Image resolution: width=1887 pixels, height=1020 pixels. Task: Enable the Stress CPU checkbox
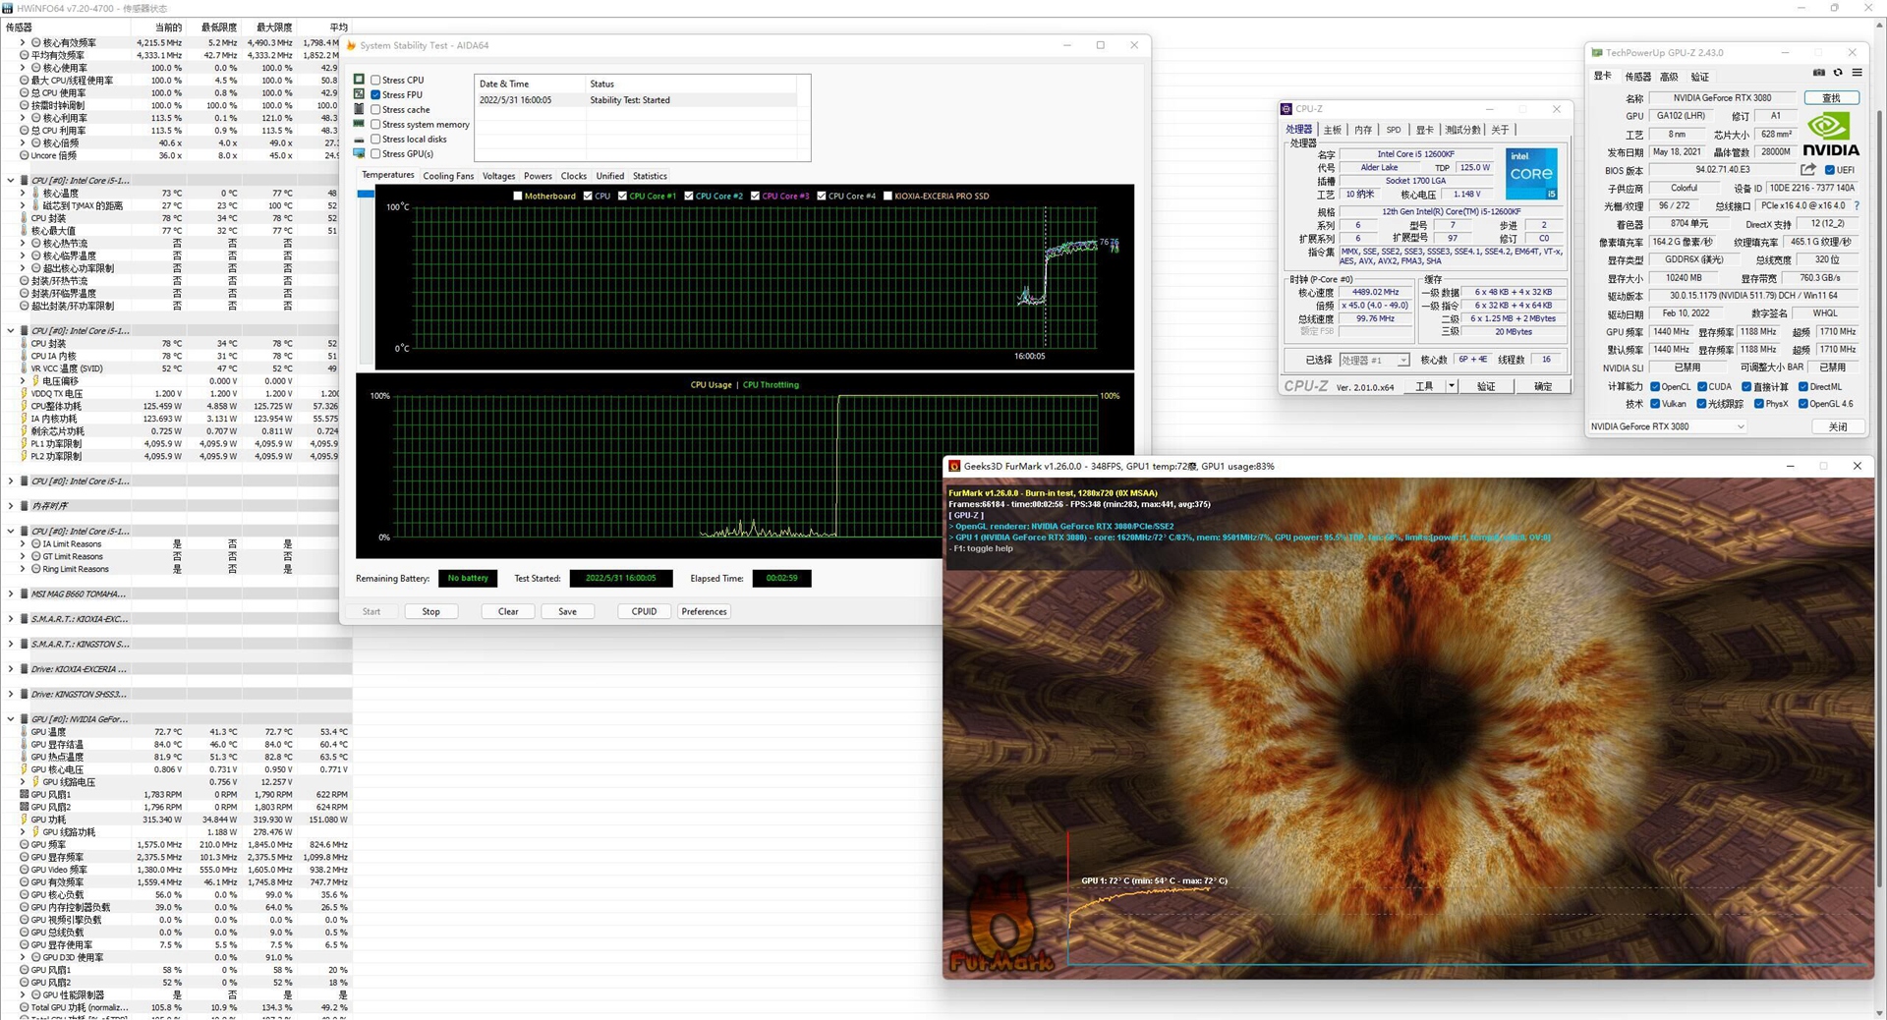pyautogui.click(x=375, y=81)
